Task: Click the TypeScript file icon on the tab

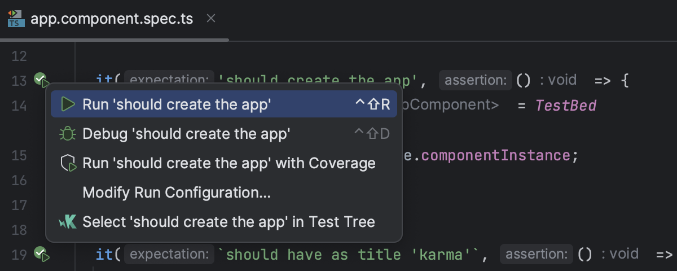Action: click(x=16, y=19)
